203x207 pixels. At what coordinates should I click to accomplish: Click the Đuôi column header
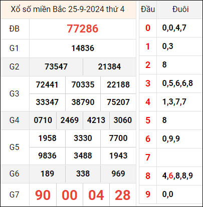click(x=180, y=9)
